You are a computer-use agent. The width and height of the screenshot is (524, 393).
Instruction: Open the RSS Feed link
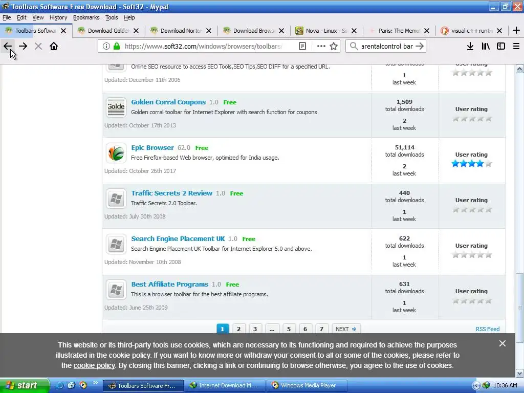(x=488, y=329)
